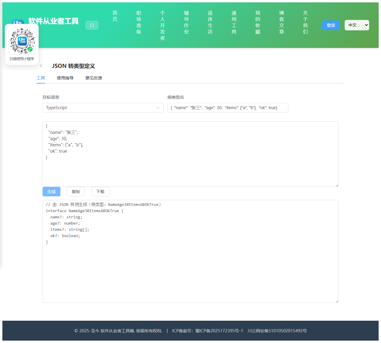Open the 辅导作业 menu
The image size is (381, 343).
186,22
